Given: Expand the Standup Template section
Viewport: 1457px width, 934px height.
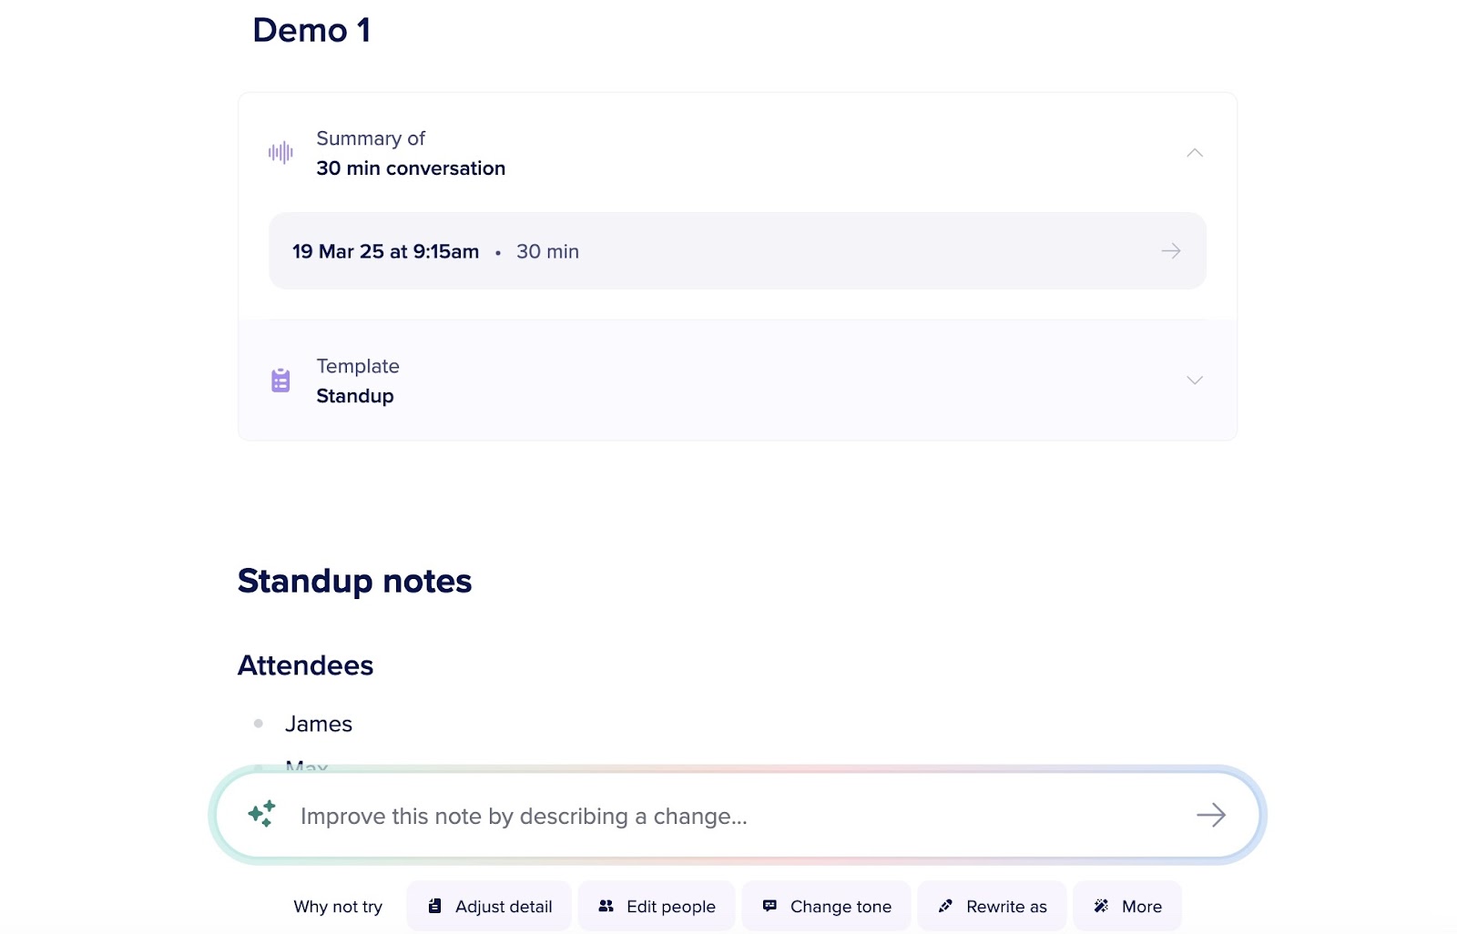Looking at the screenshot, I should tap(1195, 380).
